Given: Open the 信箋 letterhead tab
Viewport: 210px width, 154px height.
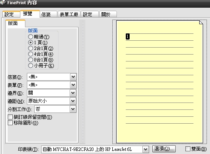Looking at the screenshot, I should click(48, 14).
